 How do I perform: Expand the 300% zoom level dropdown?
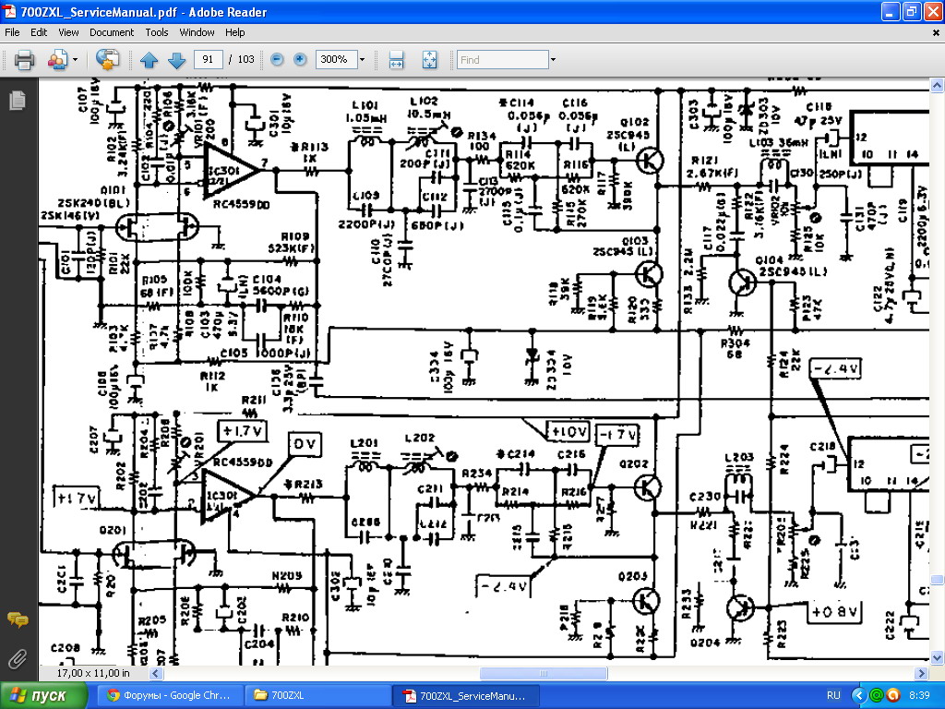coord(362,60)
